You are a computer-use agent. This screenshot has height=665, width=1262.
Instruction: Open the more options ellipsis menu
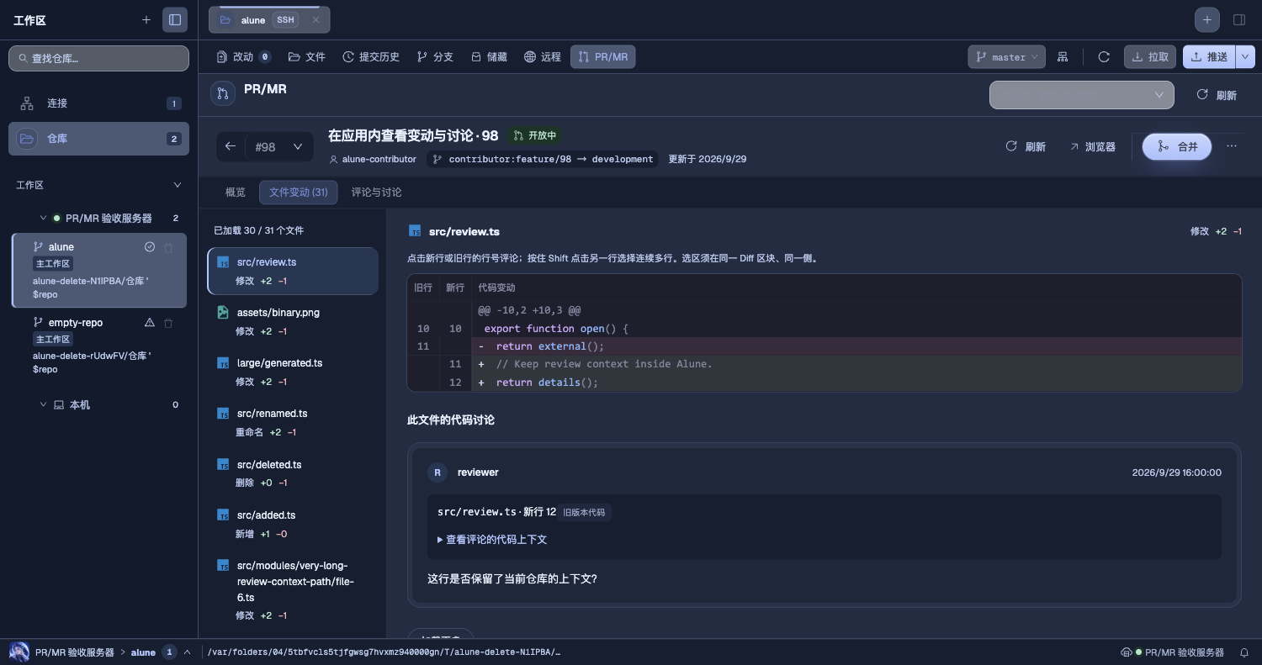(x=1232, y=146)
